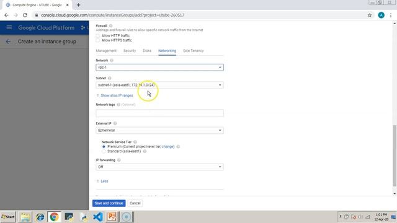Open Windows Explorer from the taskbar
Image resolution: width=397 pixels, height=223 pixels.
tap(25, 217)
